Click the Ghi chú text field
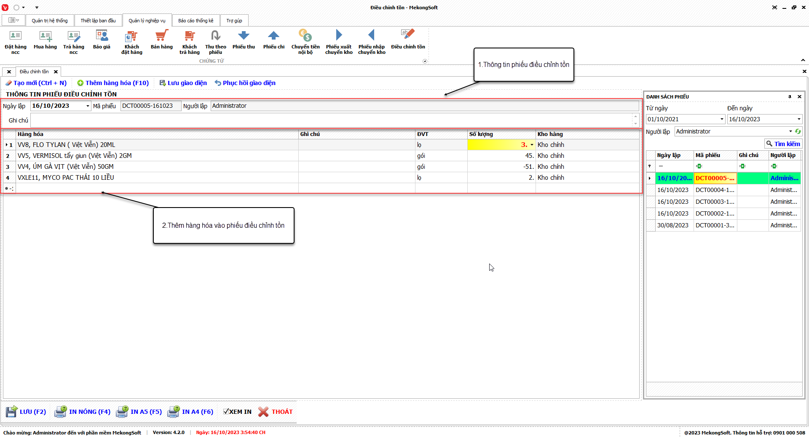 click(331, 120)
